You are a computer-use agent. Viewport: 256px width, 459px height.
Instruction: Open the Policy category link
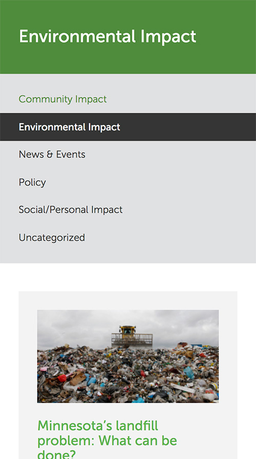(32, 183)
